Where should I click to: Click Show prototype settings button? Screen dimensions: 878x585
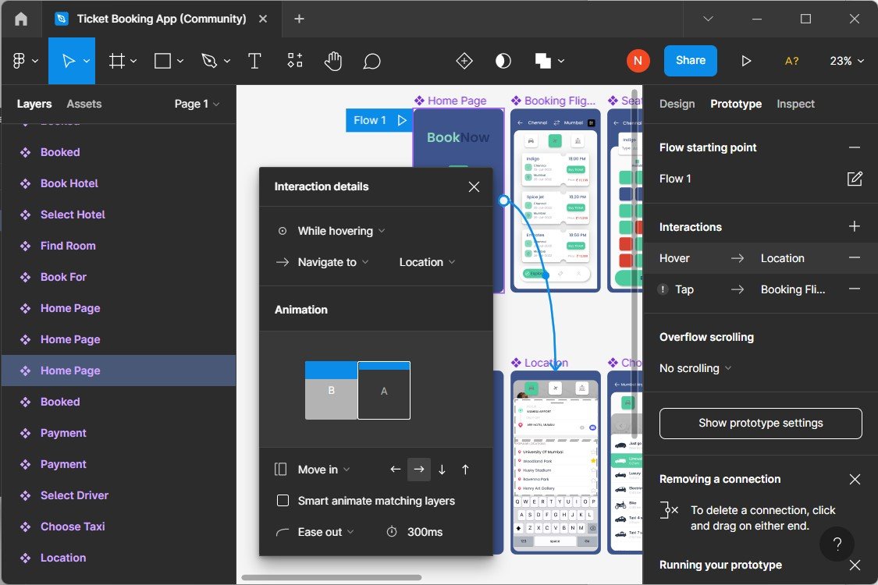pyautogui.click(x=760, y=423)
